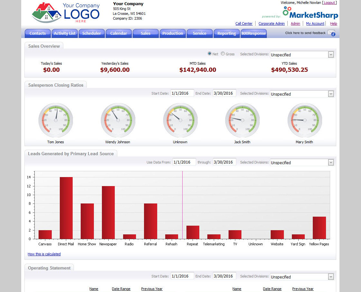Click the Your Company logo image
The image size is (361, 292).
(66, 13)
